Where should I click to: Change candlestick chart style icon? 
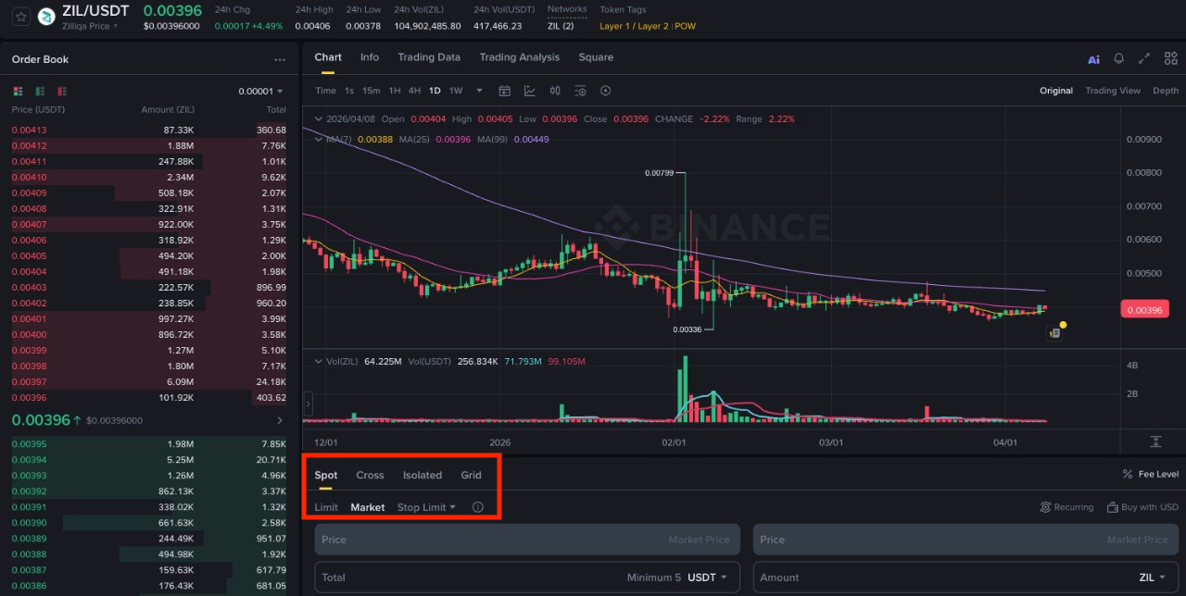[555, 91]
